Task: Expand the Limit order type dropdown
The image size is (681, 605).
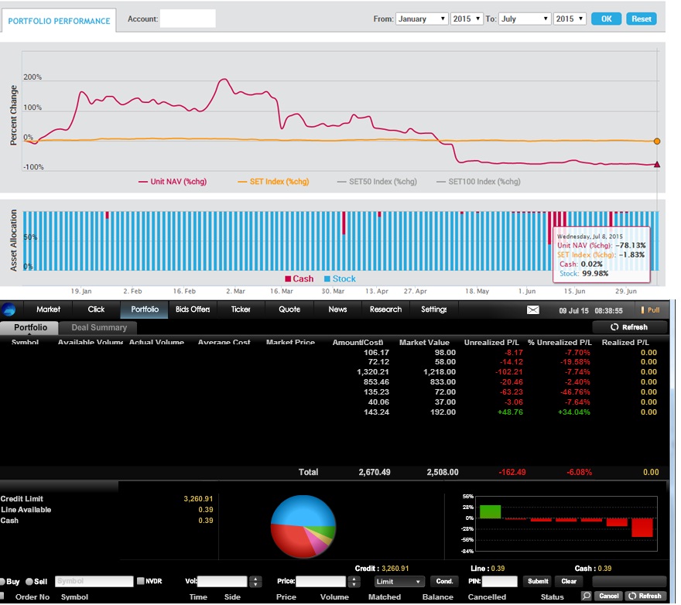Action: pos(399,581)
